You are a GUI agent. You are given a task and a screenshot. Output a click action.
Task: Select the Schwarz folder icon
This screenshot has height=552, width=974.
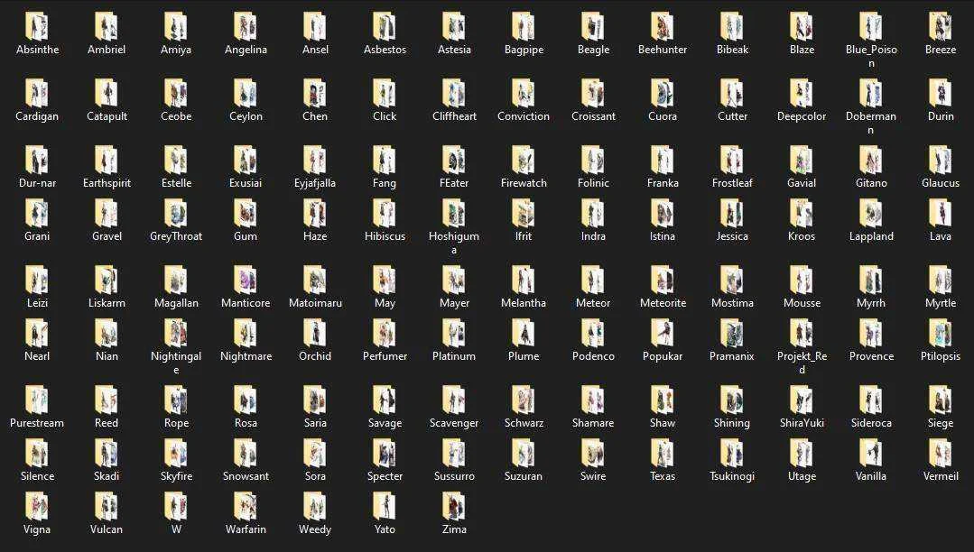click(524, 400)
